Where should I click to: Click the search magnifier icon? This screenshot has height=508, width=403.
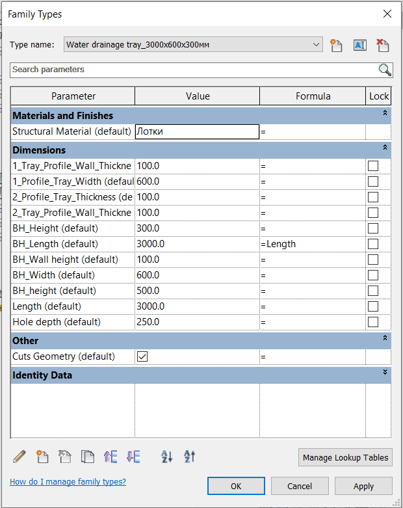tap(385, 70)
